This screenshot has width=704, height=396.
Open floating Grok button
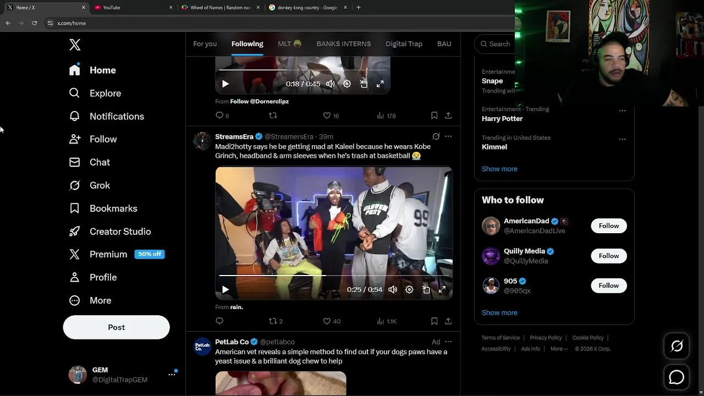coord(676,346)
